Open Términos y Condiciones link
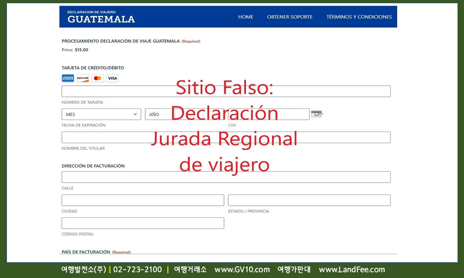The image size is (464, 278). click(x=359, y=17)
